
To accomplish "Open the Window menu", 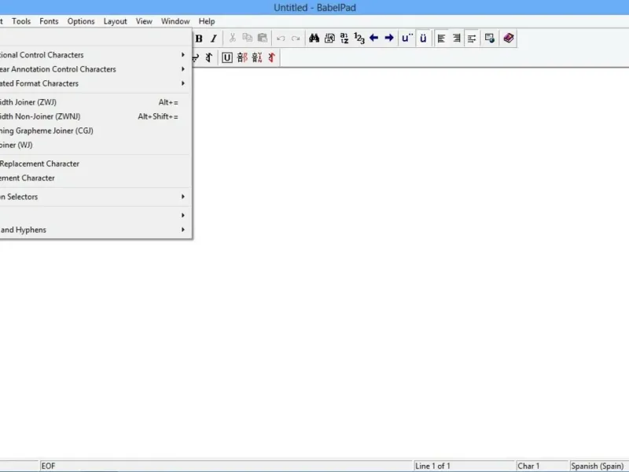I will click(x=175, y=21).
